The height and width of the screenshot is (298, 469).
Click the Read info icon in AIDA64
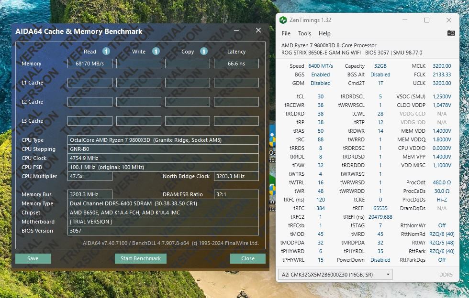[x=106, y=51]
